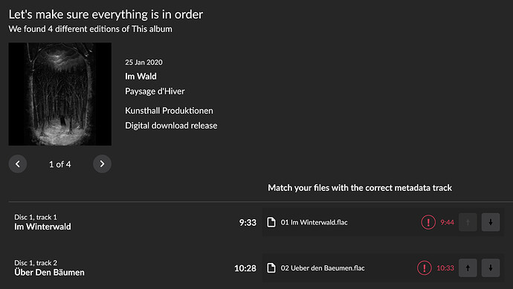Select file name 01 Im Winterwald.flac

pos(314,222)
